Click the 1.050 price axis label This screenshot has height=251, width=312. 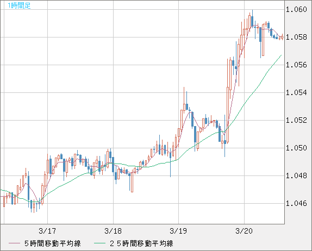pos(296,148)
